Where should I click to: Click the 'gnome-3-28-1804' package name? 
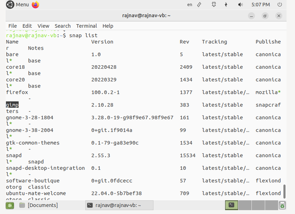point(29,117)
